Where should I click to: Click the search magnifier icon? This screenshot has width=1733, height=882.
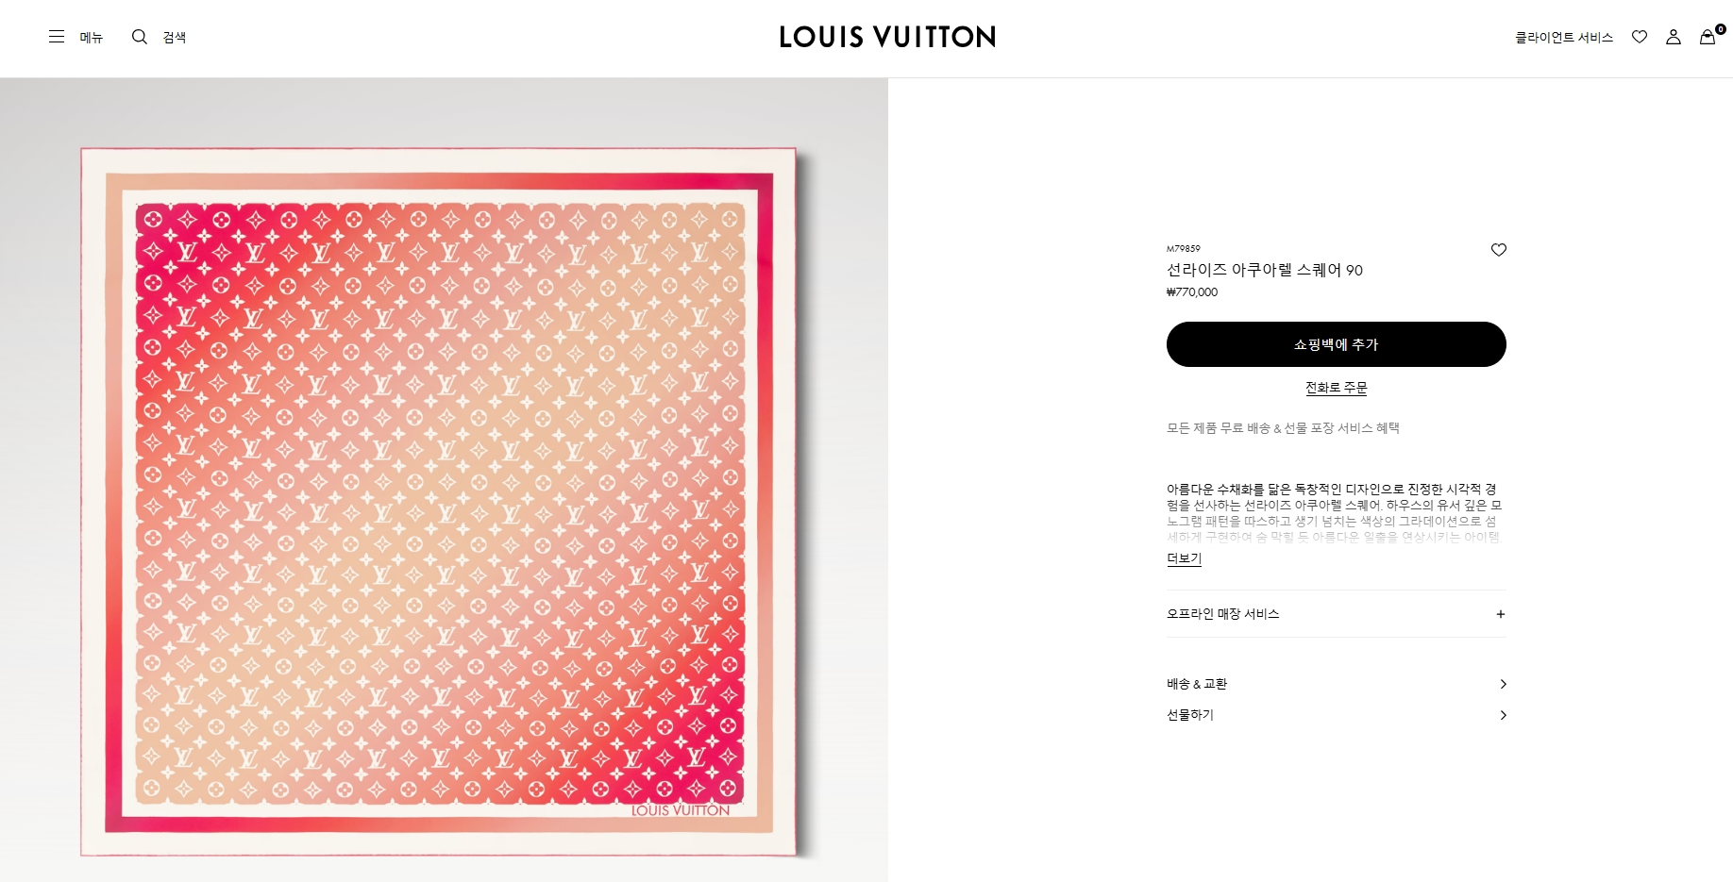pyautogui.click(x=140, y=37)
